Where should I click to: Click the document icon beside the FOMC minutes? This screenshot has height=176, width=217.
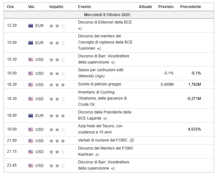point(131,141)
